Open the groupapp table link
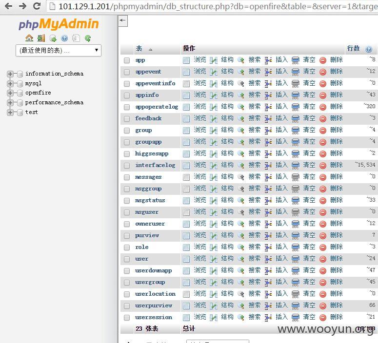The image size is (378, 343). 148,142
